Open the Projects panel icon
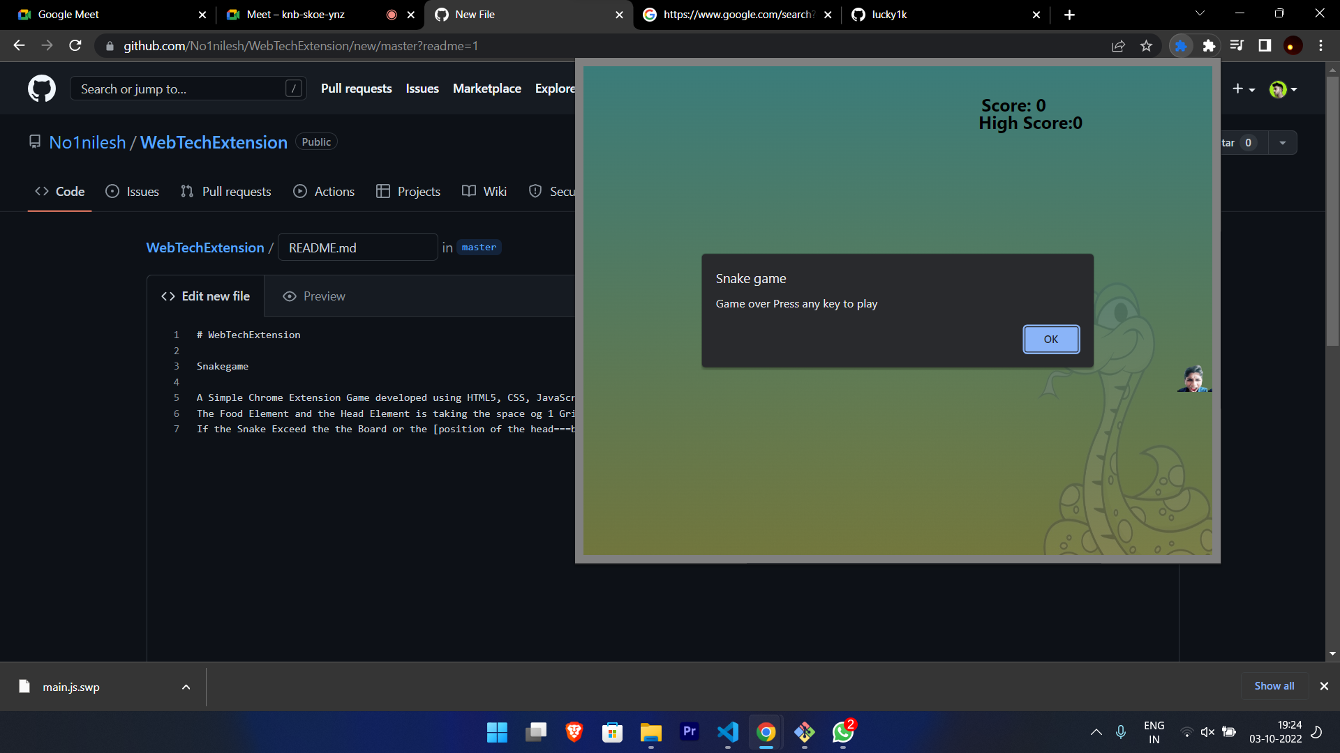1340x753 pixels. point(384,191)
